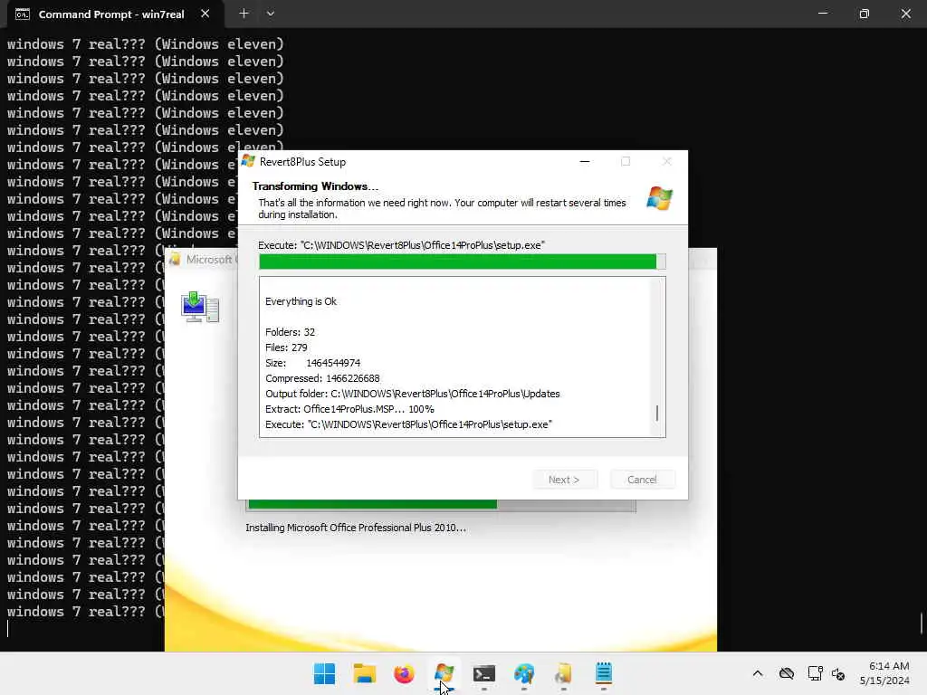Click 'Everything is Ok' log line
The width and height of the screenshot is (927, 695).
(x=301, y=301)
